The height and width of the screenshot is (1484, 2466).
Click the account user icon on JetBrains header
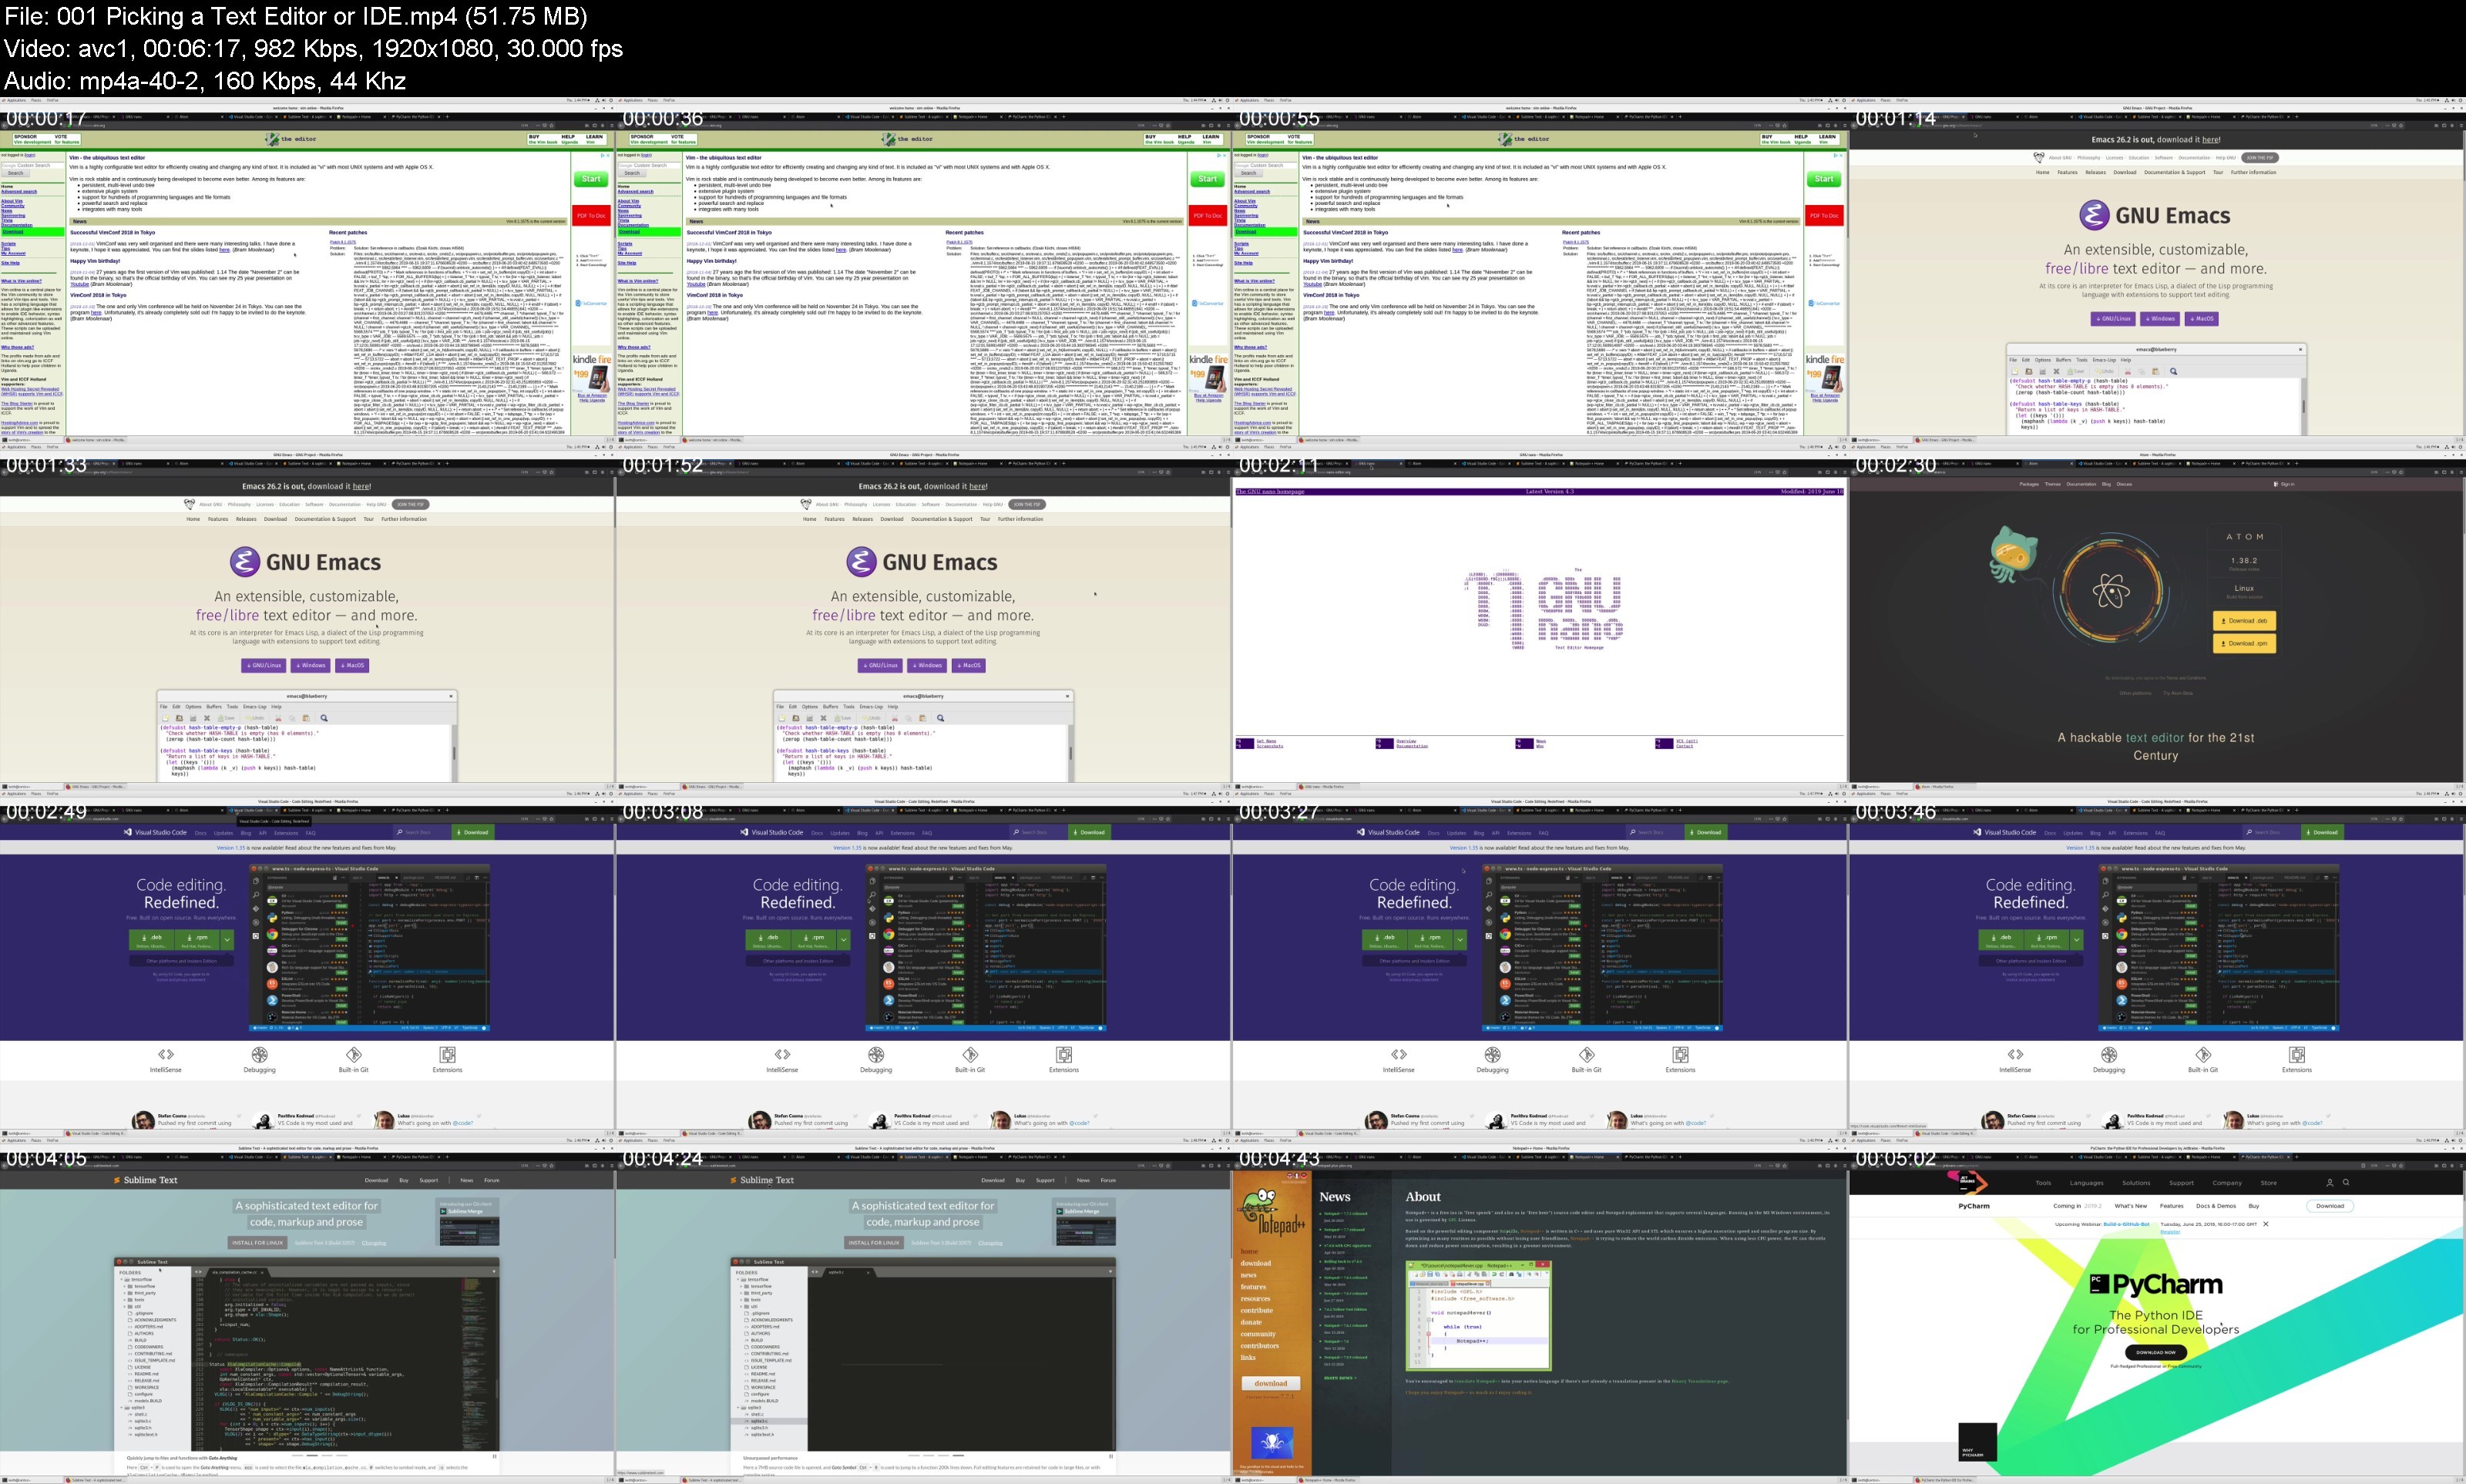click(2329, 1182)
